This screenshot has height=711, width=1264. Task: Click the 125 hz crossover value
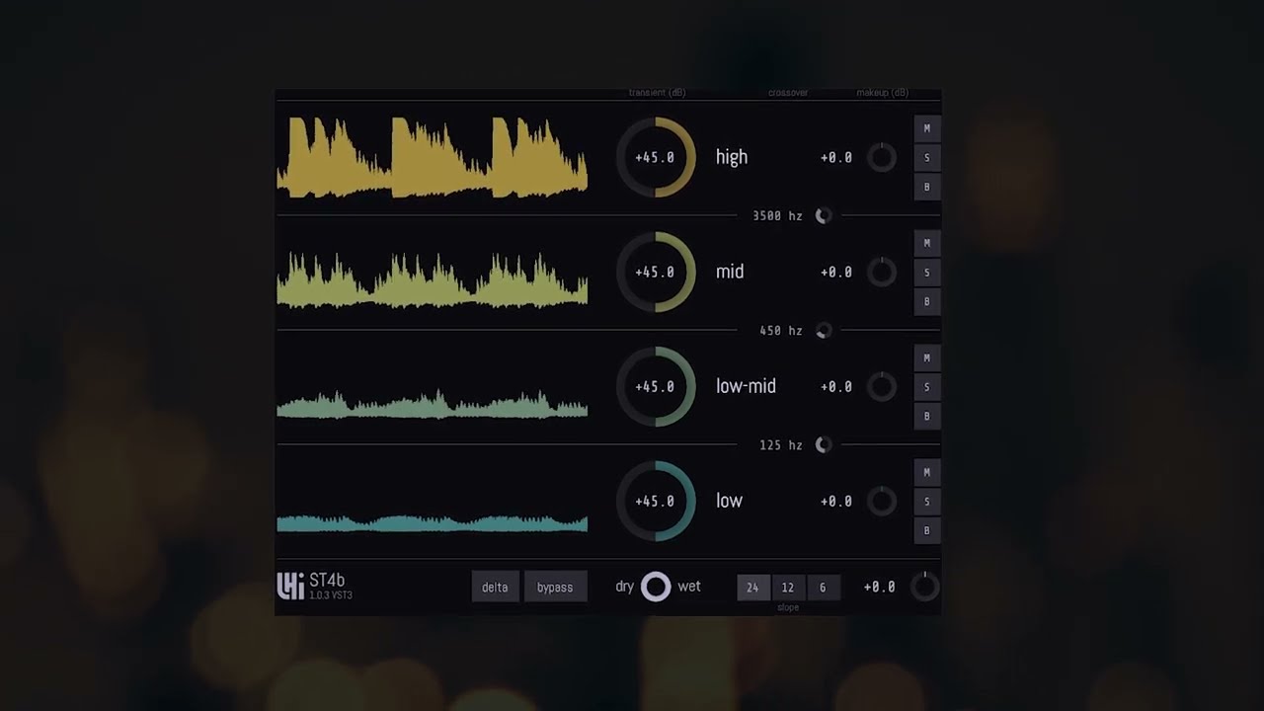click(x=781, y=445)
